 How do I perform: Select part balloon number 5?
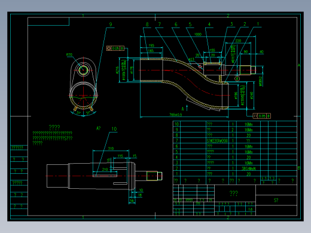pos(190,24)
